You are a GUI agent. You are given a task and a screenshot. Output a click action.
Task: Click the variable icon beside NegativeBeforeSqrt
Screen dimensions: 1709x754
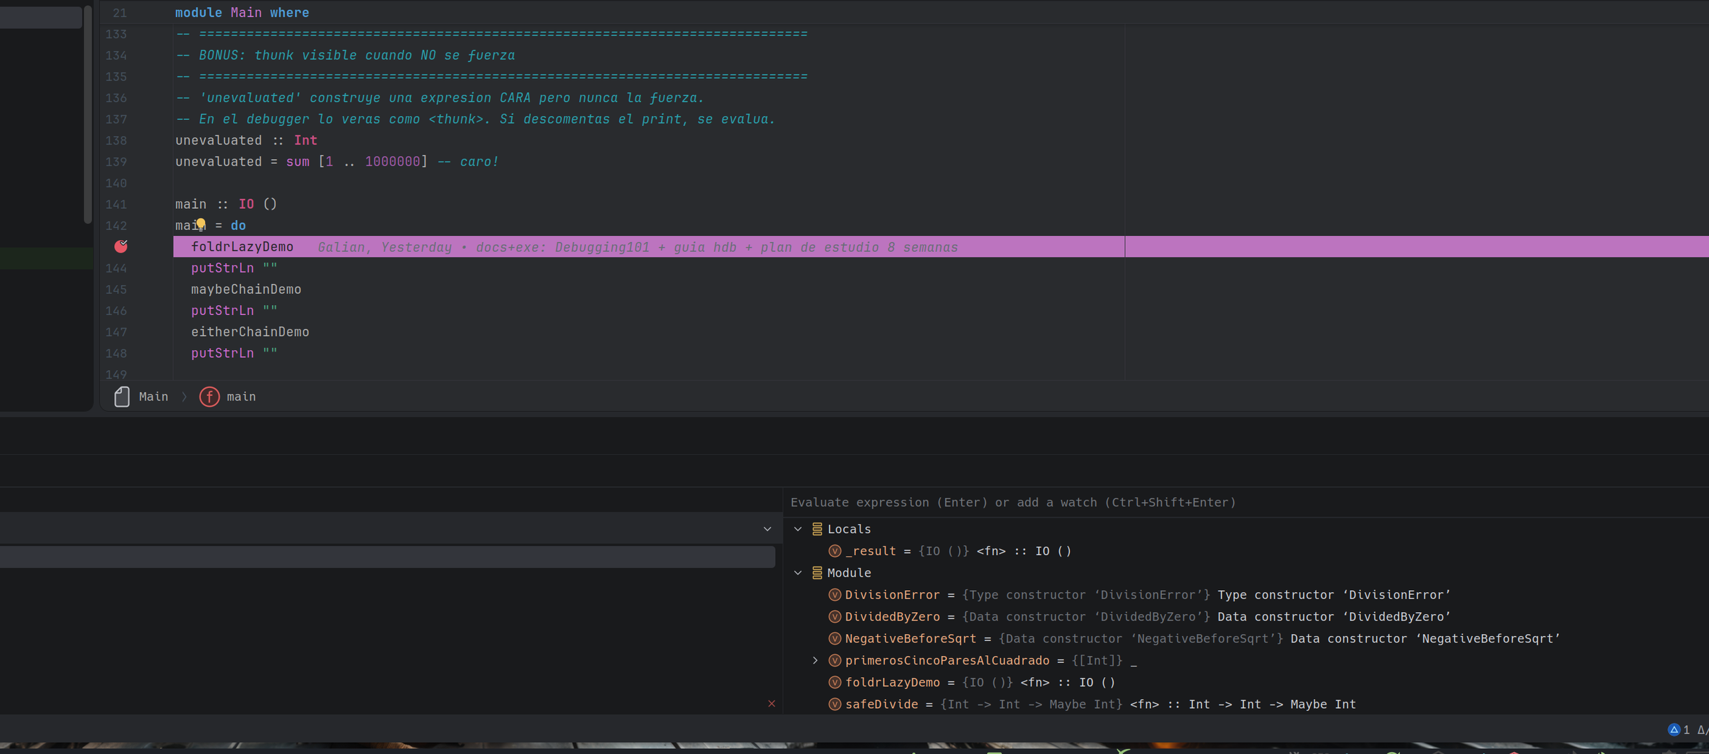coord(835,639)
